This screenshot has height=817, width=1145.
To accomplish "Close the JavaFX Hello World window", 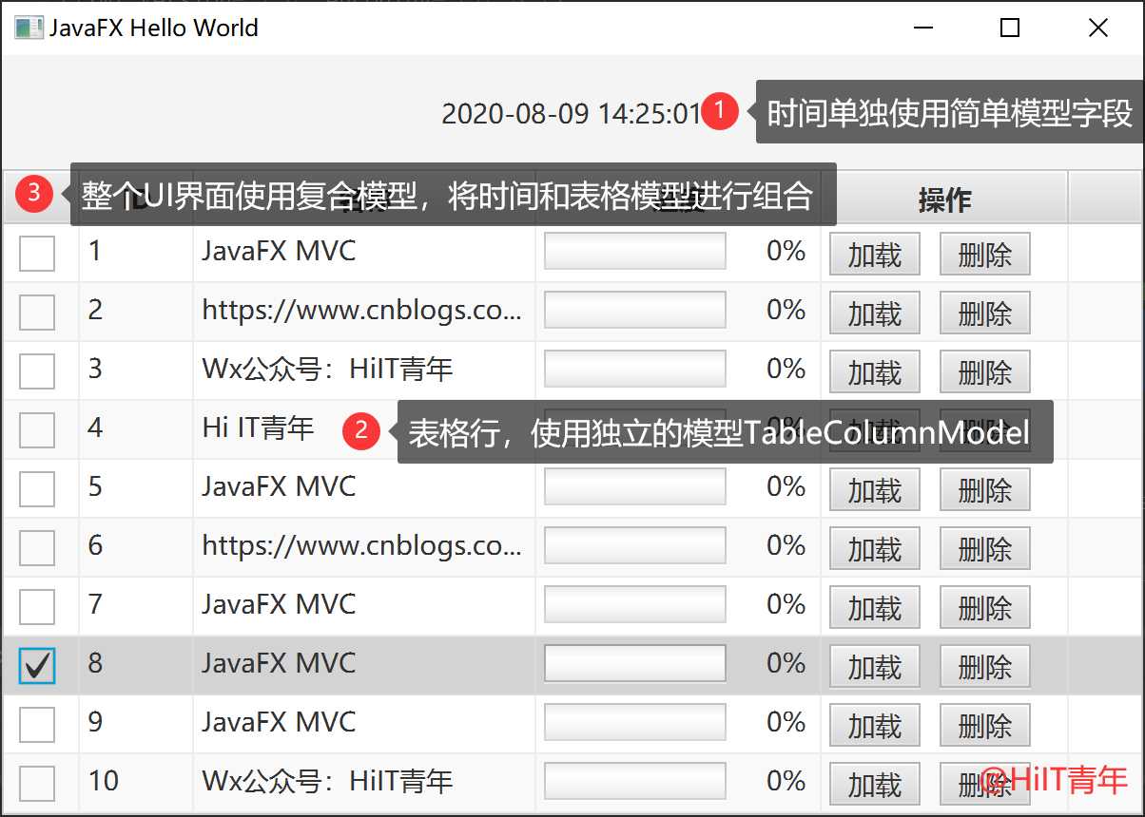I will (1098, 28).
